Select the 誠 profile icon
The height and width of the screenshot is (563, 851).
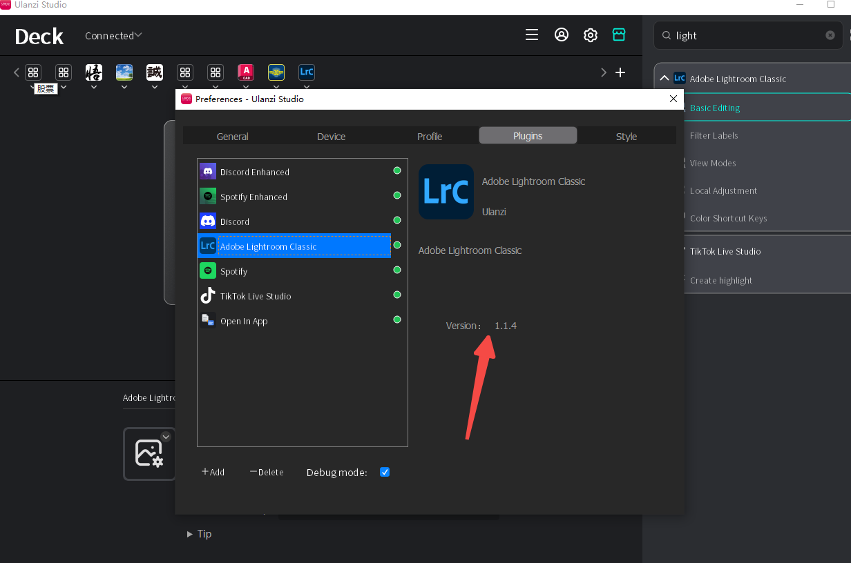[155, 72]
